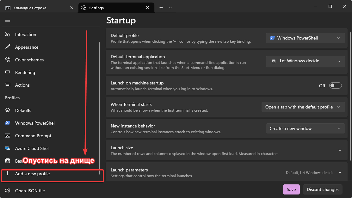Image resolution: width=352 pixels, height=198 pixels.
Task: Select the Windows PowerShell profile
Action: coord(35,123)
